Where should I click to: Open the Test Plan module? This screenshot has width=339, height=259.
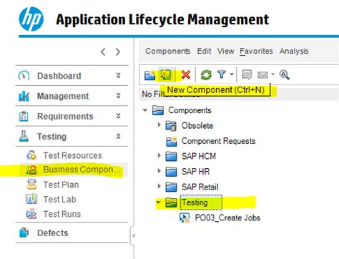coord(61,185)
